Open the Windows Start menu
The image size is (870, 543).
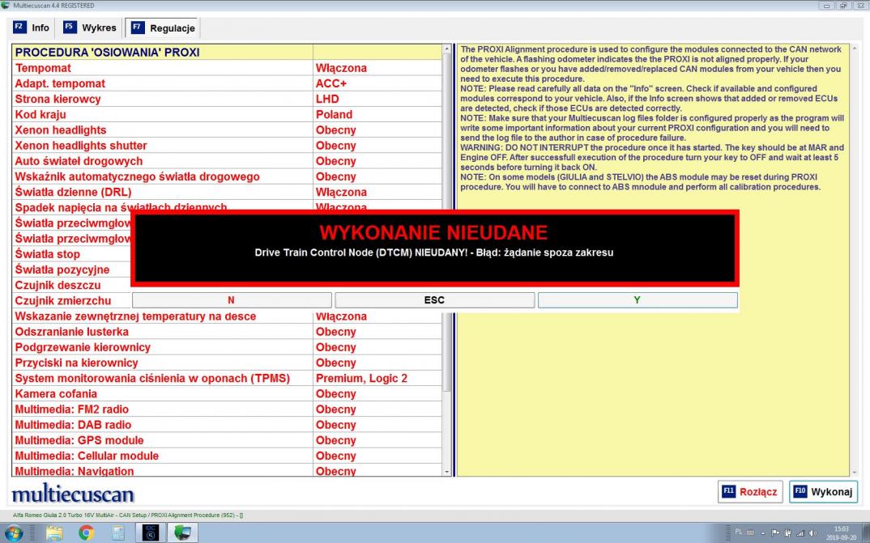[x=13, y=533]
